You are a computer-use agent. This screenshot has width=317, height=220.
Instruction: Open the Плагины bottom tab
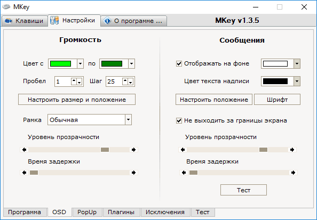click(121, 212)
